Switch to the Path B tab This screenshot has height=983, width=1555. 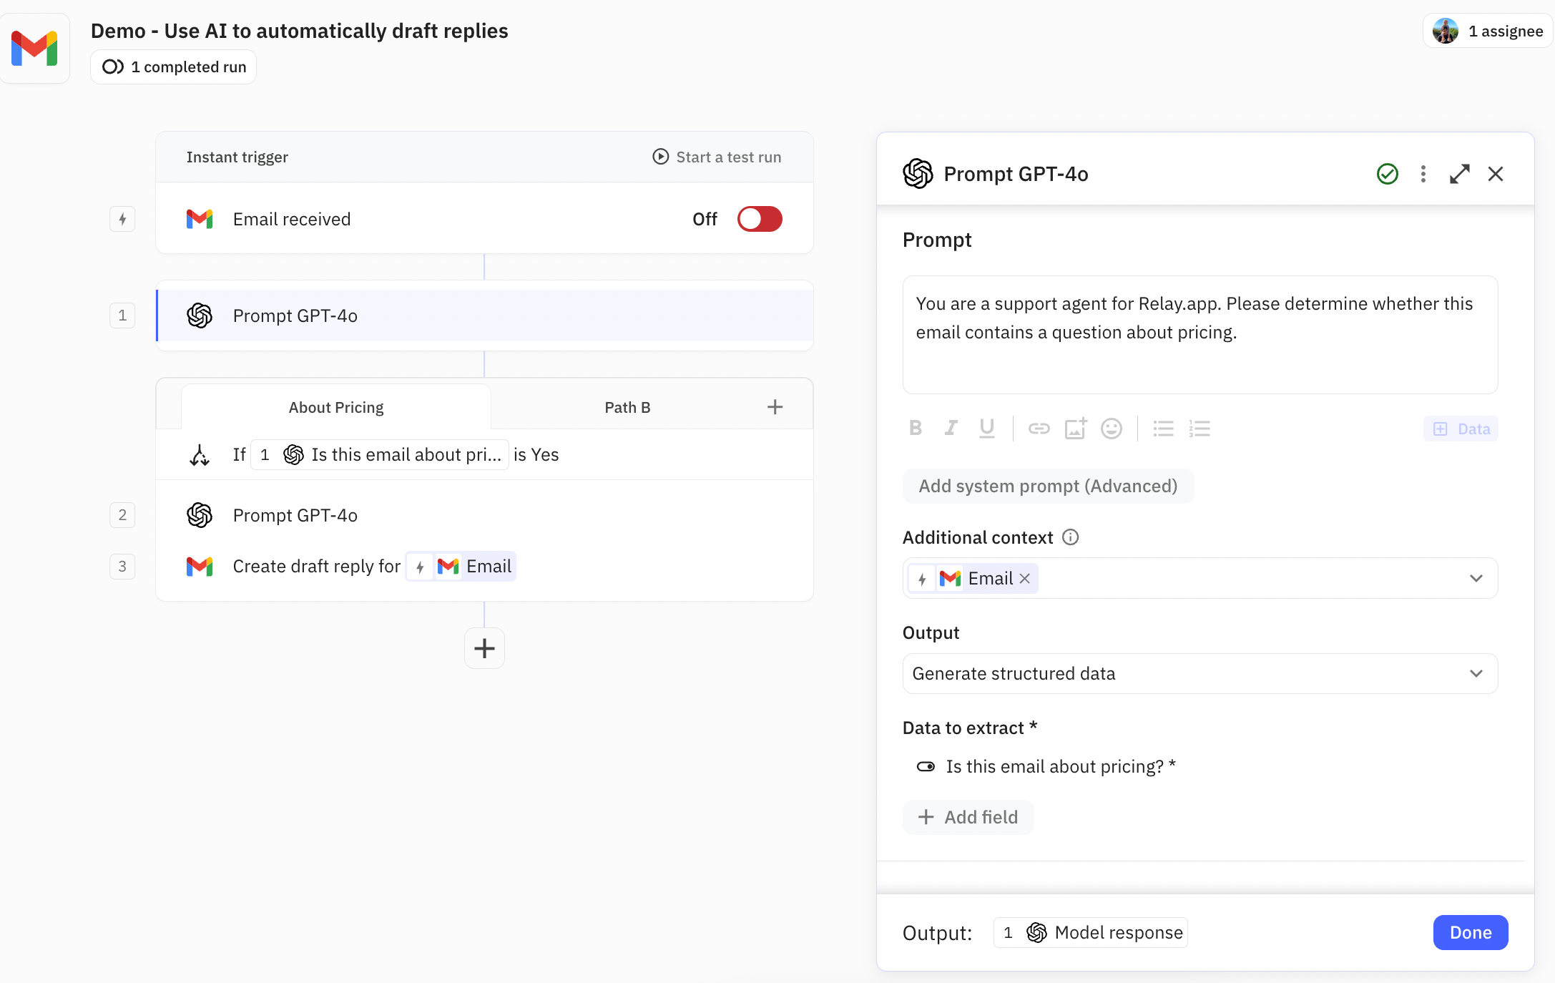click(x=627, y=407)
